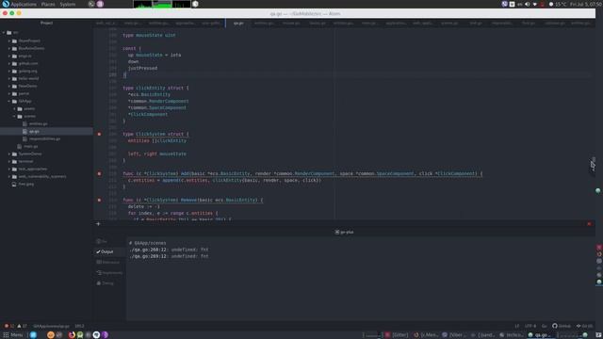The image size is (603, 339).
Task: Collapse the GAApp folder arrow
Action: pyautogui.click(x=9, y=101)
